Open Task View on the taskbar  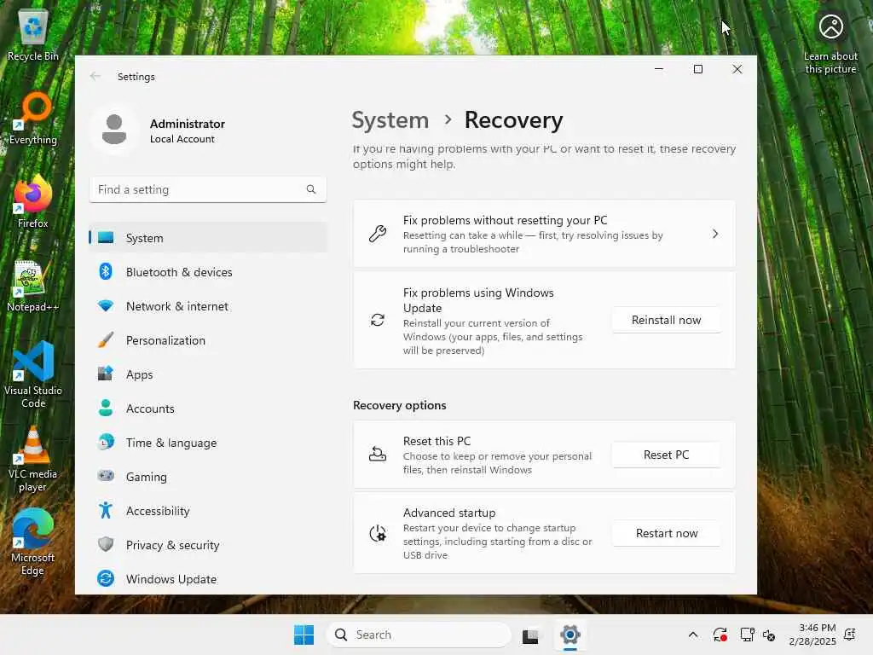tap(530, 635)
